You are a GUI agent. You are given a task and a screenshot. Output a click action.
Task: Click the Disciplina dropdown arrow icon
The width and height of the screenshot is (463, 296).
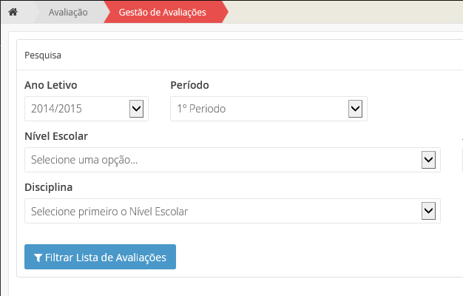427,211
